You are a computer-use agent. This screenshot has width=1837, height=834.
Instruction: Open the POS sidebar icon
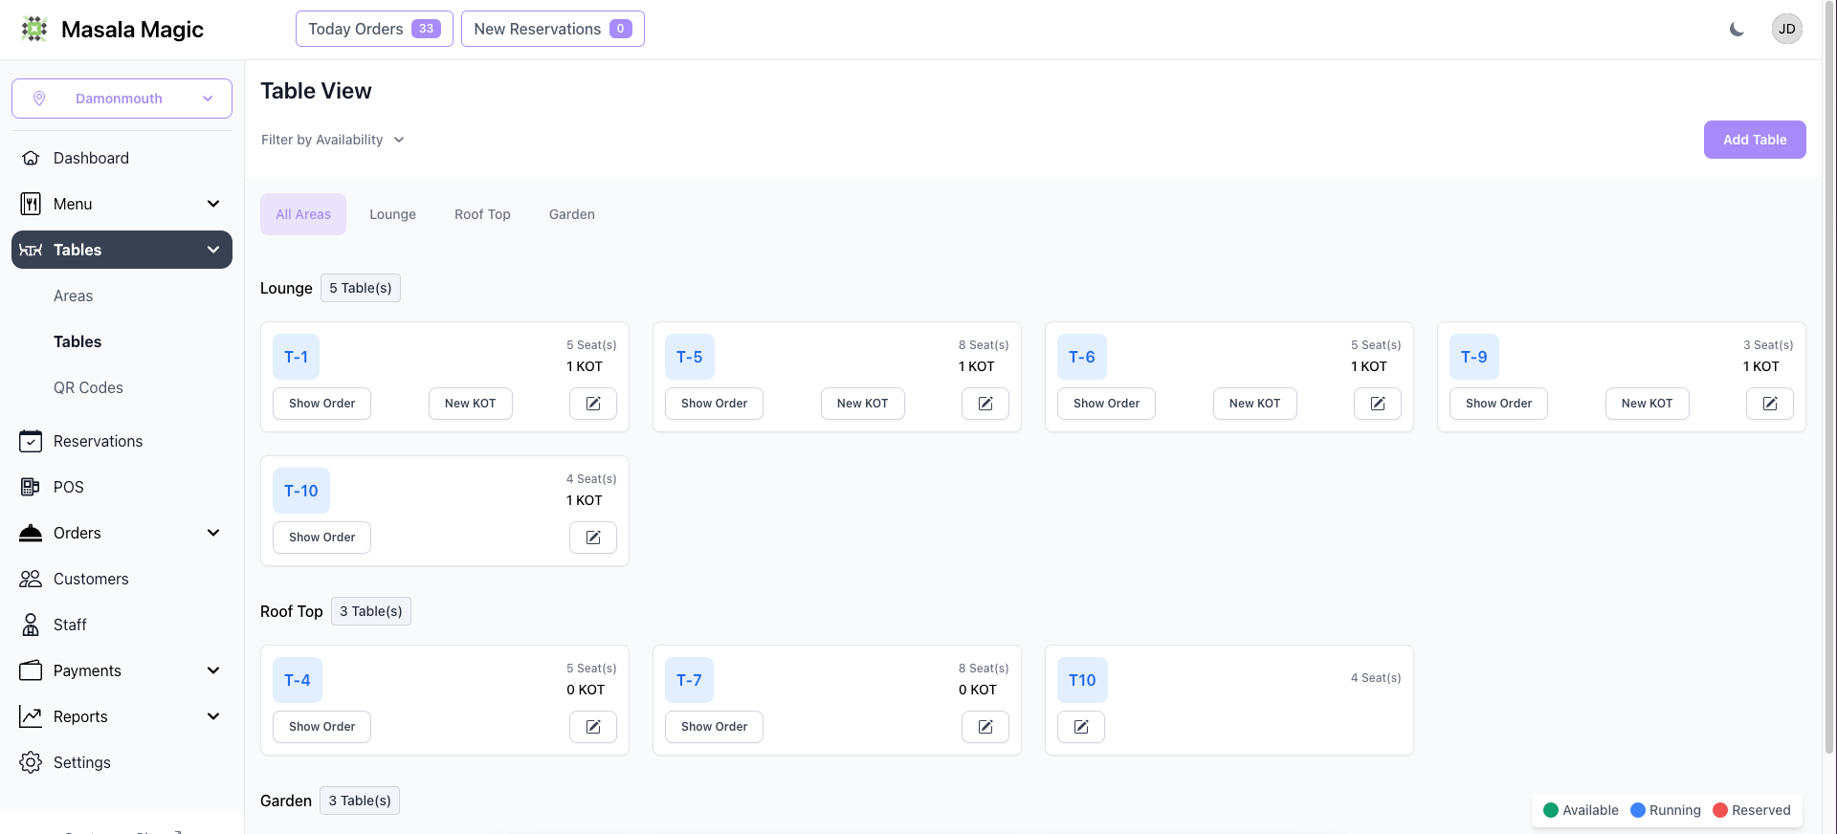click(x=31, y=487)
